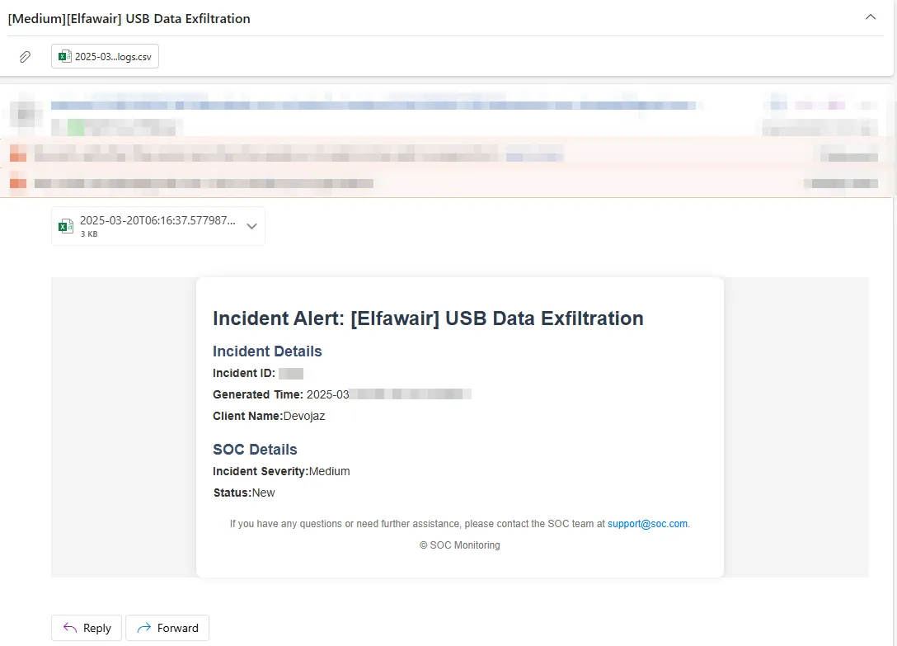Collapse the email header with top-right chevron
This screenshot has height=646, width=897.
pyautogui.click(x=870, y=17)
